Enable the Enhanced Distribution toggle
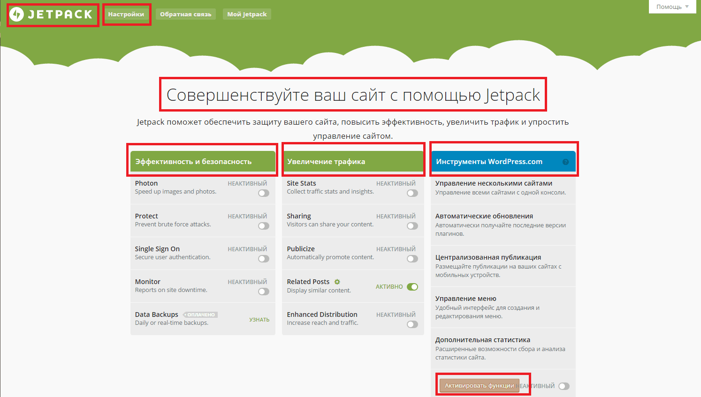This screenshot has width=701, height=397. (x=412, y=324)
